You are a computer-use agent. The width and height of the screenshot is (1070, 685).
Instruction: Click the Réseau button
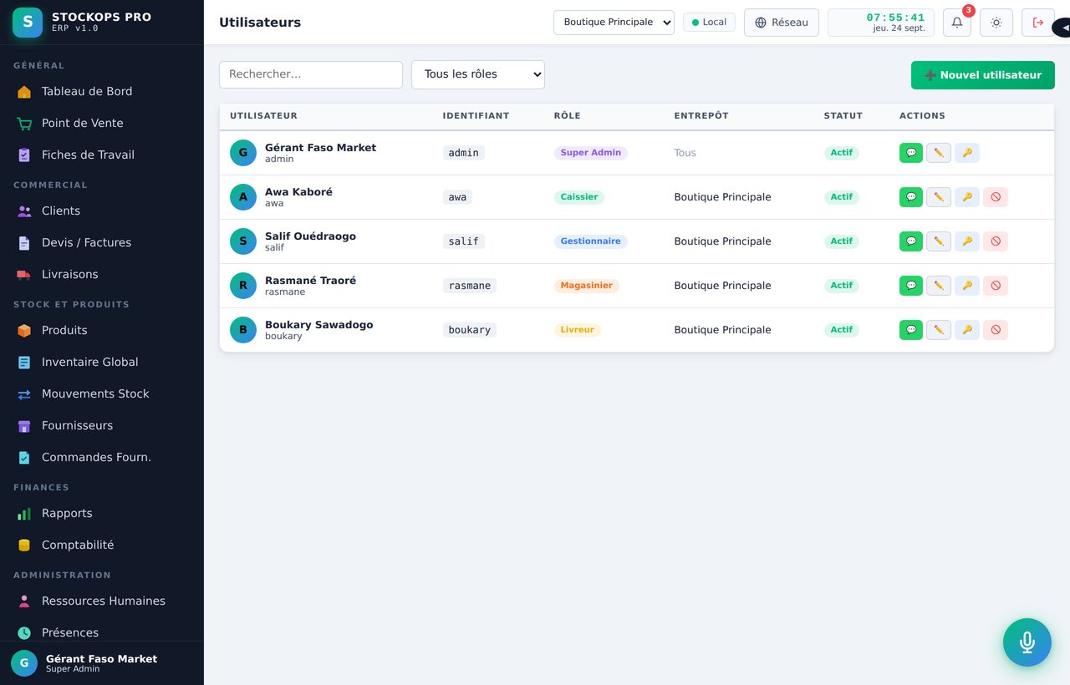[782, 23]
